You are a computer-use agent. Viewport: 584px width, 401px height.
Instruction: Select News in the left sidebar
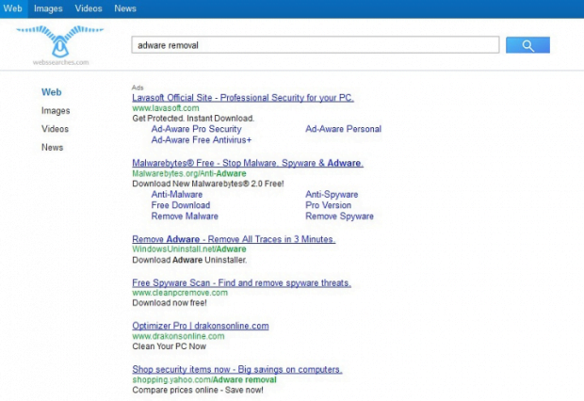pos(52,147)
